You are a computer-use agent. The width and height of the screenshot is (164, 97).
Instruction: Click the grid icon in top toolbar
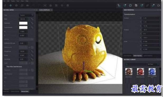tap(56, 6)
